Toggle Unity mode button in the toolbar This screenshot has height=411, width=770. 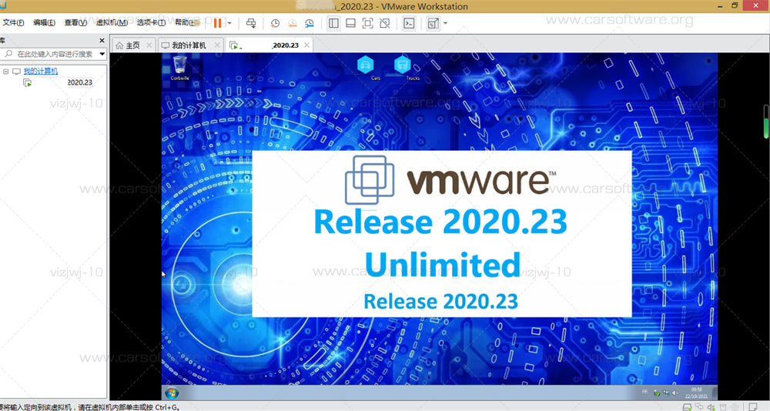[385, 23]
